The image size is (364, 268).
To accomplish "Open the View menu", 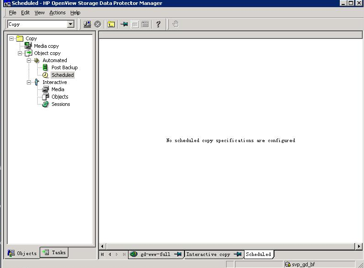I will tap(39, 13).
